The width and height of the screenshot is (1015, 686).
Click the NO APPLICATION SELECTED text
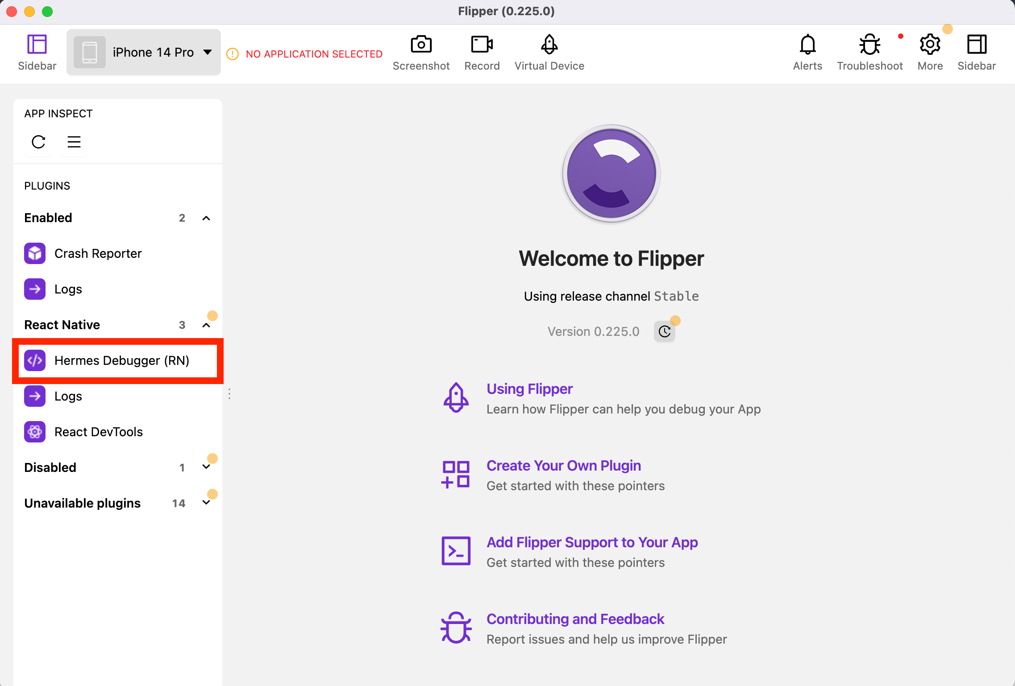coord(314,54)
